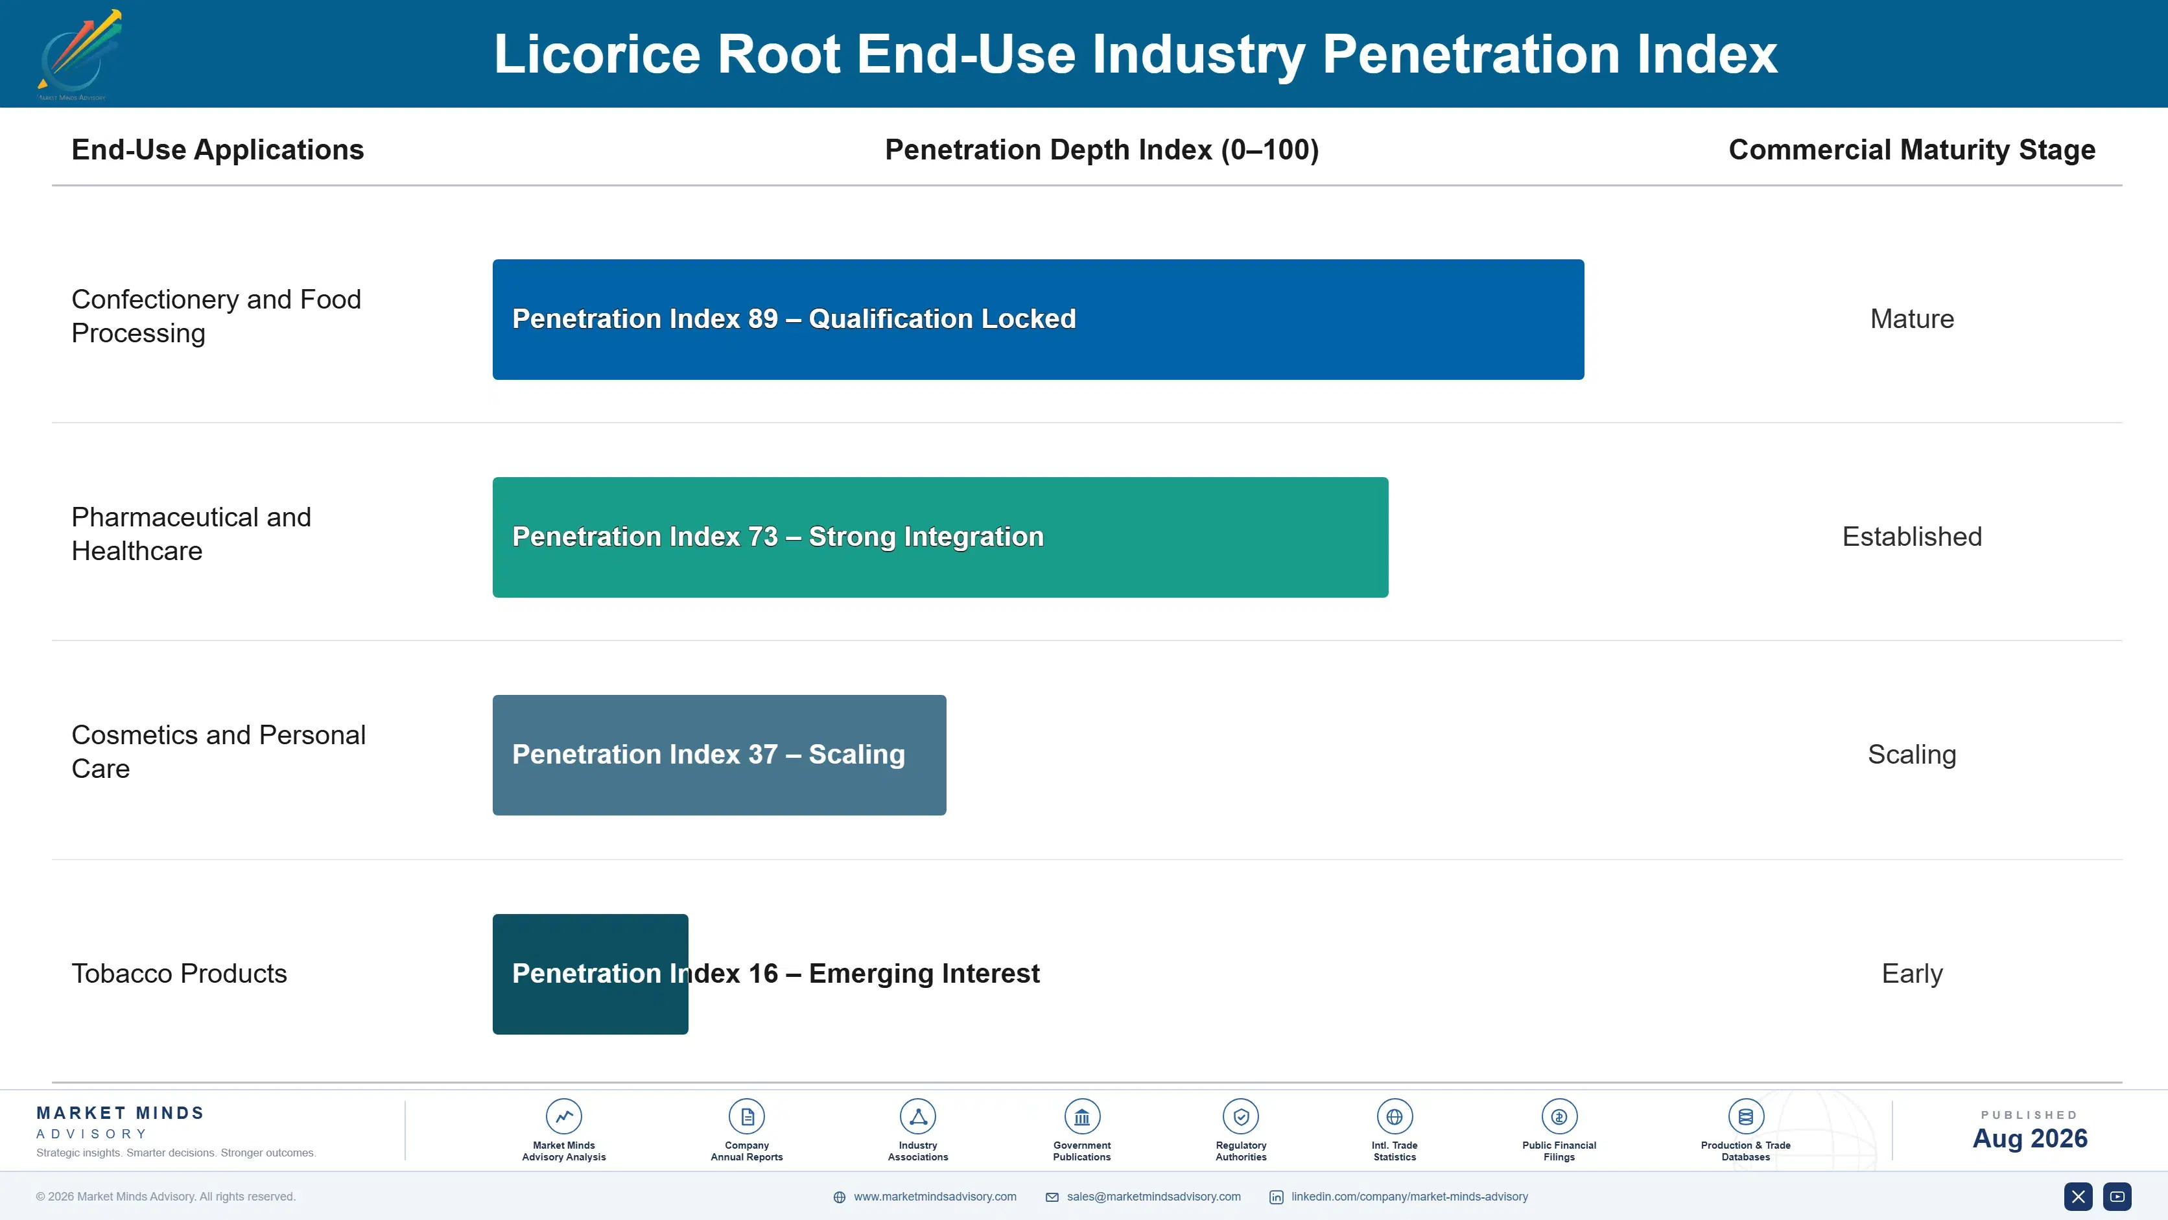Image resolution: width=2168 pixels, height=1220 pixels.
Task: Click the Company Annual Reports document icon
Action: 746,1116
